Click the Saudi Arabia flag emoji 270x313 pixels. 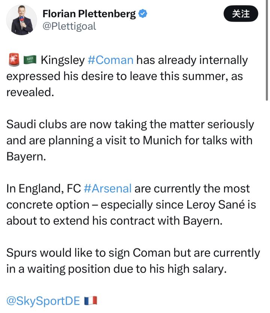click(30, 60)
